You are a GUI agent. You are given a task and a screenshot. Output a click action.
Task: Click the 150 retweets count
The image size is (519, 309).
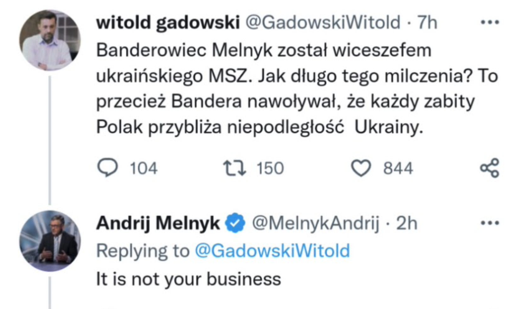tap(270, 168)
